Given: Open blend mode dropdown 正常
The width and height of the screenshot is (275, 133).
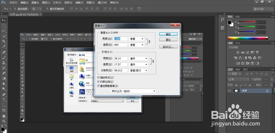Looking at the screenshot, I should pyautogui.click(x=239, y=79).
